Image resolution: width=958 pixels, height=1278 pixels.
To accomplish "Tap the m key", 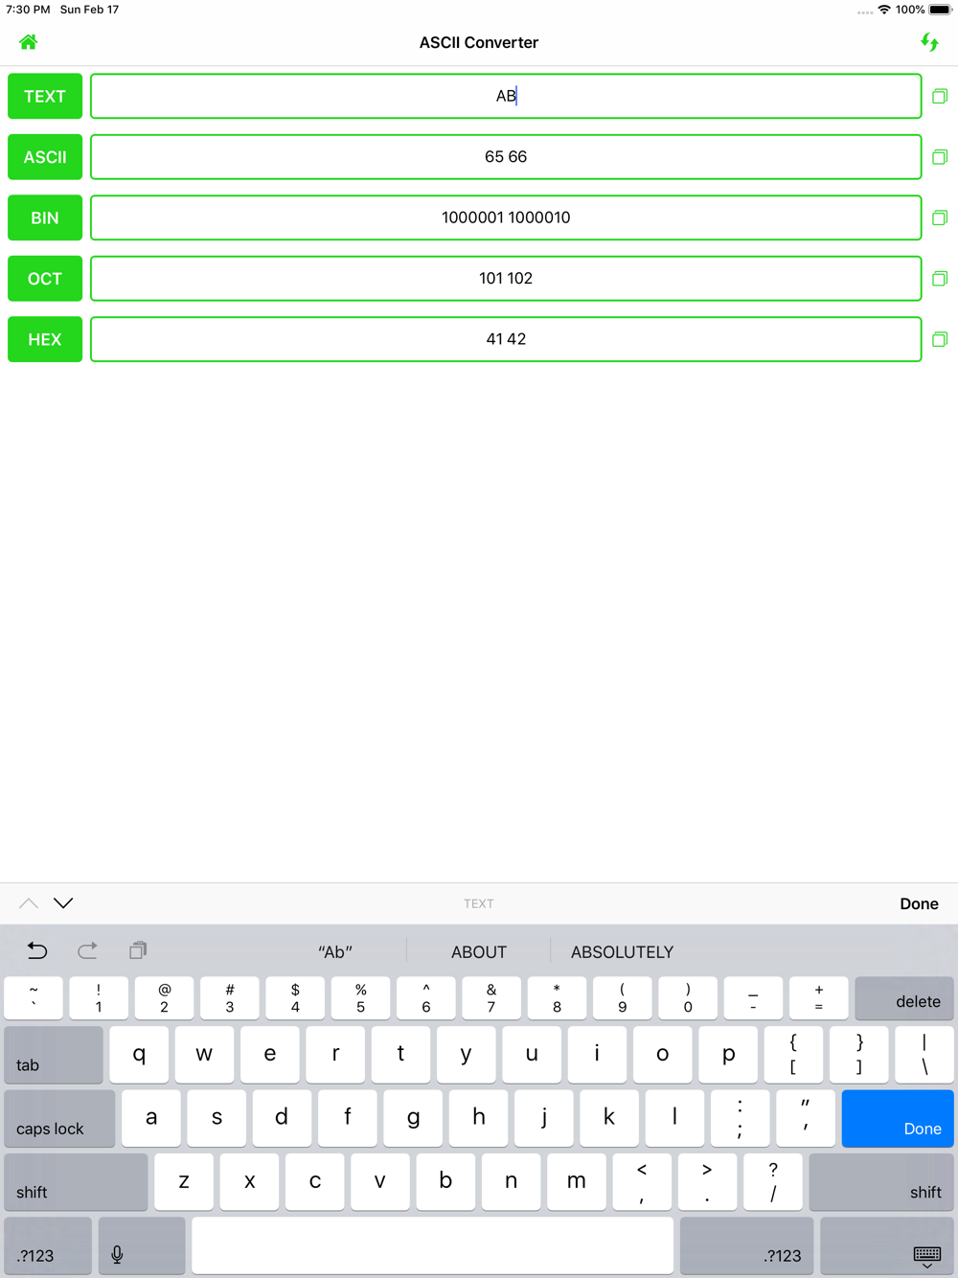I will 577,1182.
